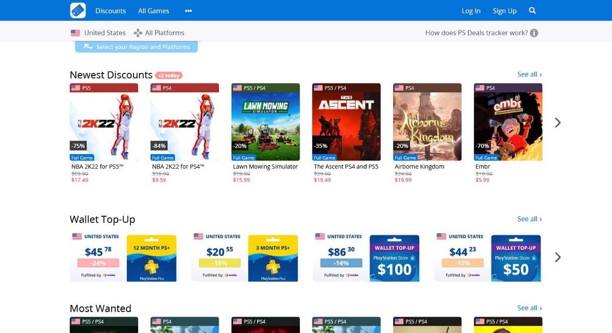Viewport: 612px width, 333px height.
Task: Open Lawn Mowing Simulator cover image
Action: pyautogui.click(x=266, y=122)
